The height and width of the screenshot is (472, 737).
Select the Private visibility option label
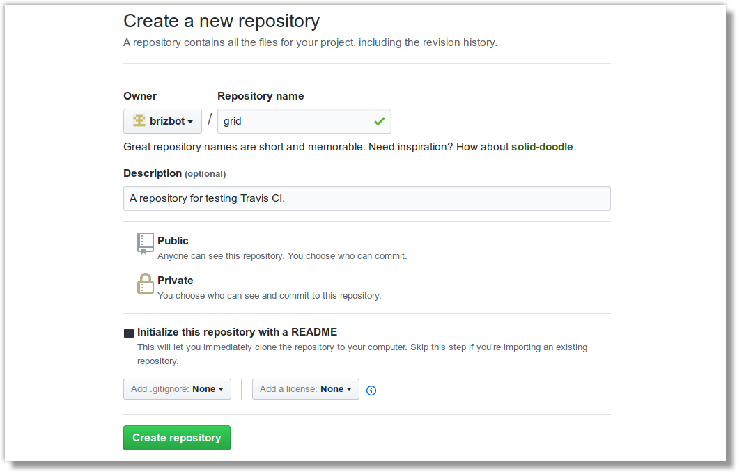coord(176,281)
